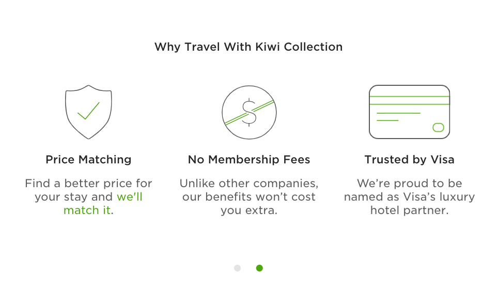Click the crossed-out dollar circle icon

click(249, 112)
